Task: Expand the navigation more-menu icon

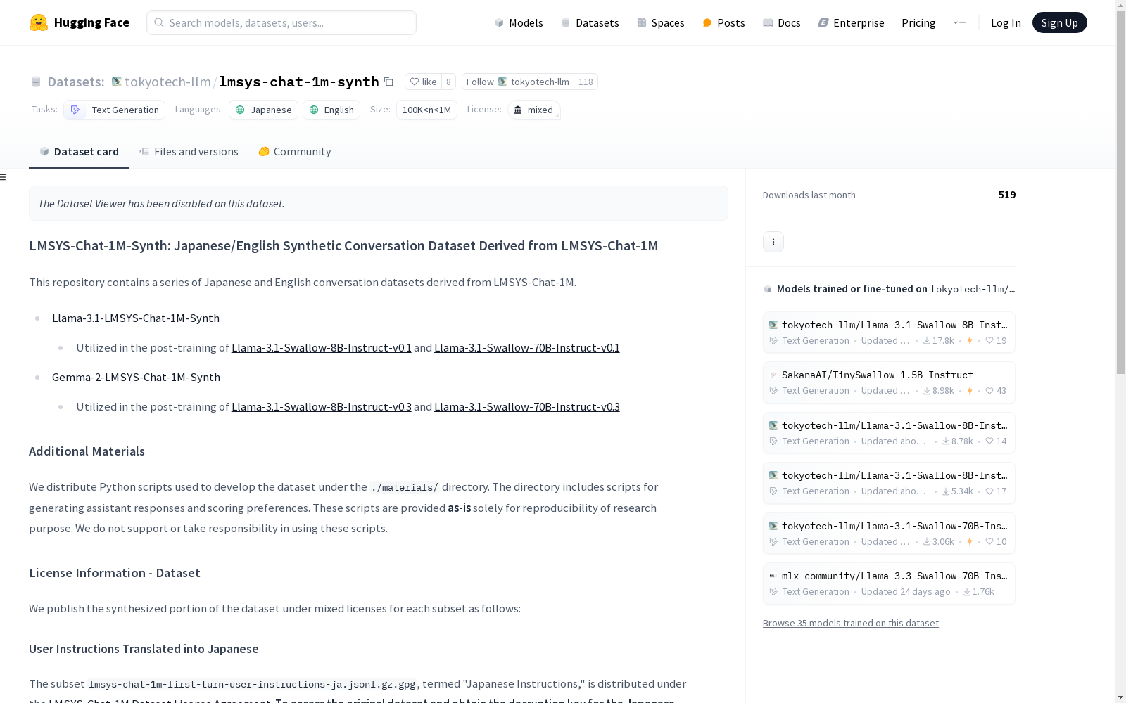Action: click(x=959, y=22)
